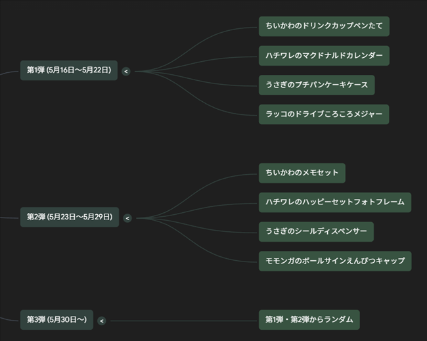Select モモンガのポールサインえんぴつキャップ node
The image size is (427, 341).
(x=335, y=261)
